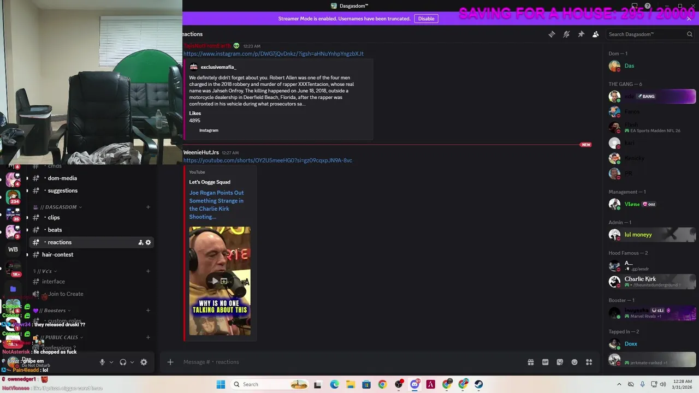The height and width of the screenshot is (393, 699).
Task: Open the YouTube shorts link from WeenieHutJrs
Action: coord(268,160)
